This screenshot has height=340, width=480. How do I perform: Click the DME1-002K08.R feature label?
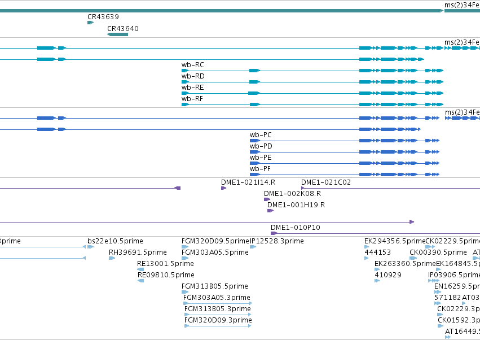(292, 194)
